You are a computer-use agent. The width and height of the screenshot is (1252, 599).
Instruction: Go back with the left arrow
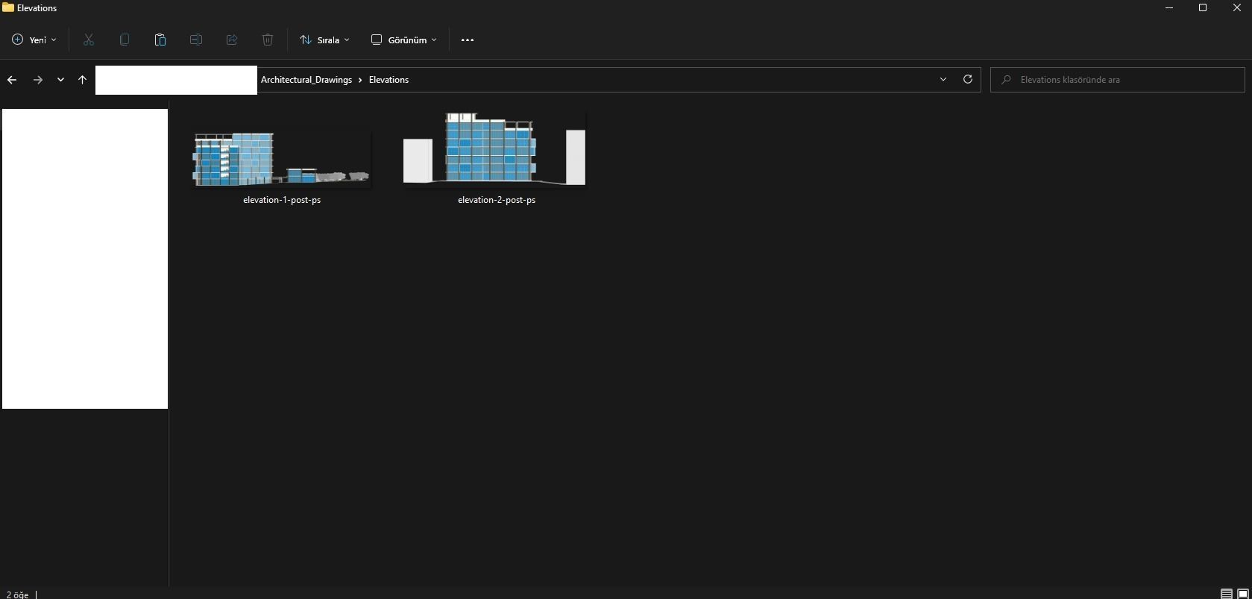pos(12,80)
